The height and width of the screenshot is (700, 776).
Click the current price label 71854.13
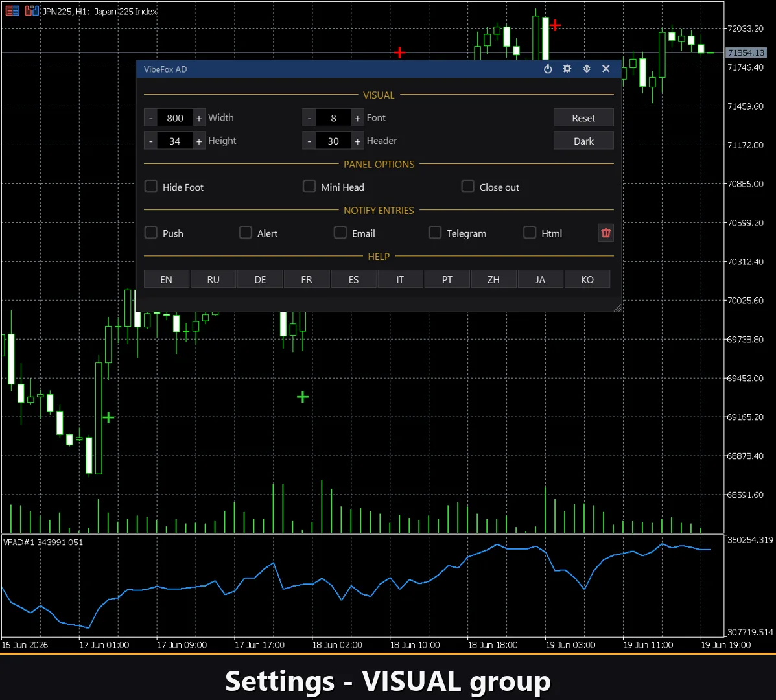[746, 52]
